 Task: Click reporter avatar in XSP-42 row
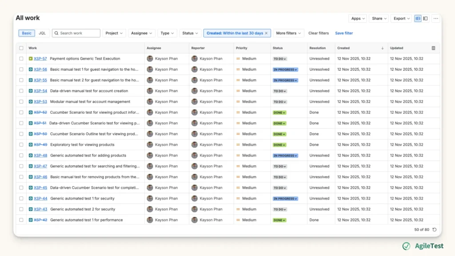pos(195,220)
